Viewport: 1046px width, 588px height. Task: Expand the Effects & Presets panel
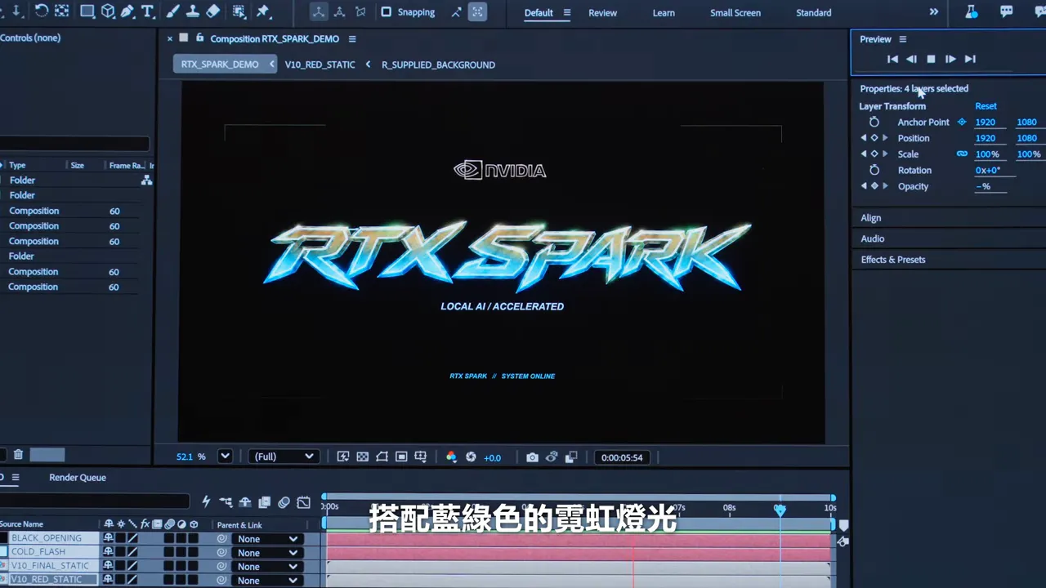[x=893, y=260]
